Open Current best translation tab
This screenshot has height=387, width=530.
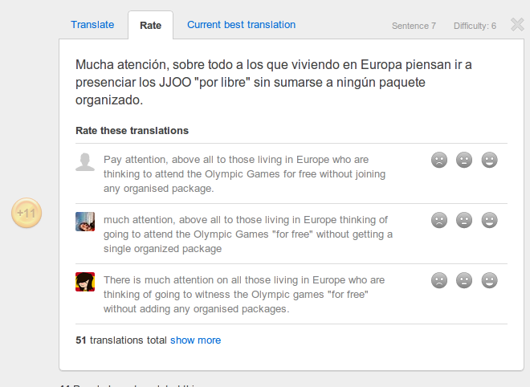click(x=241, y=25)
